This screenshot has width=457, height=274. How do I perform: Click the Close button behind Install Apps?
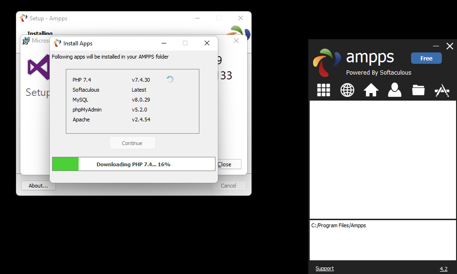coord(228,164)
